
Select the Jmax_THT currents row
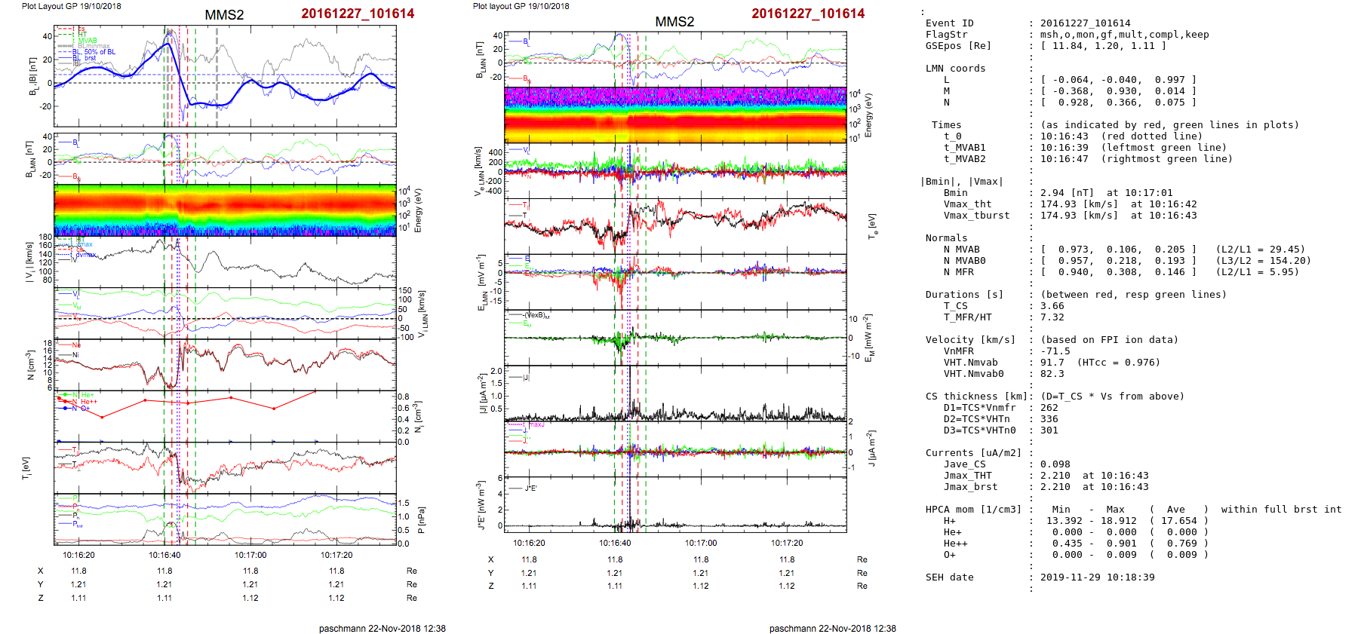(x=967, y=476)
